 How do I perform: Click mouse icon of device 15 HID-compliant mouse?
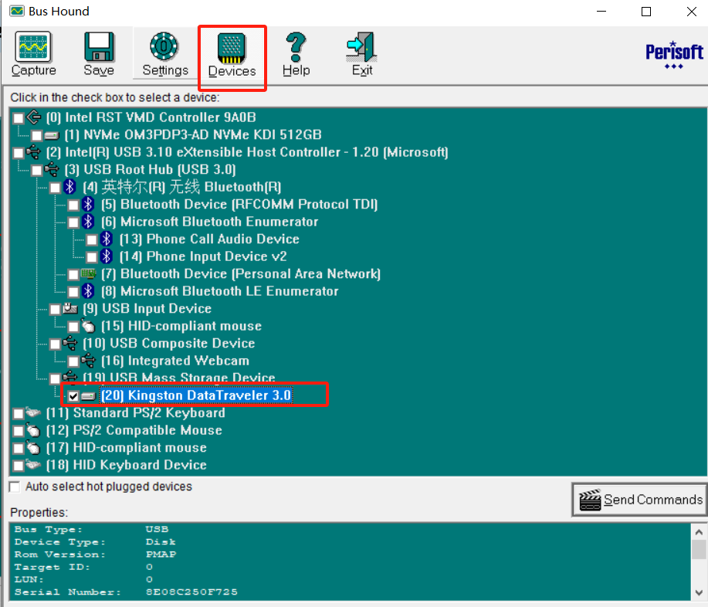coord(88,326)
